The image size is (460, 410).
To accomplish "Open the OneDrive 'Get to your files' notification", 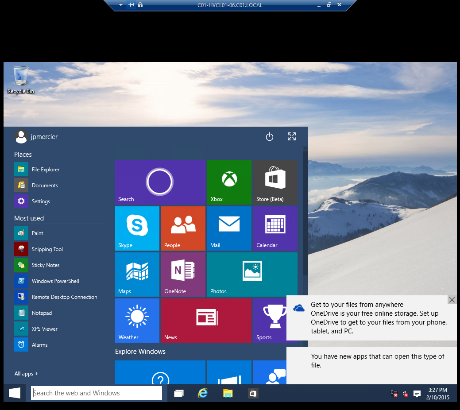I will (x=371, y=318).
